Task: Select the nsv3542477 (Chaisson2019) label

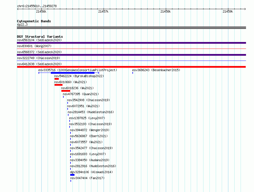Action: (x=91, y=148)
